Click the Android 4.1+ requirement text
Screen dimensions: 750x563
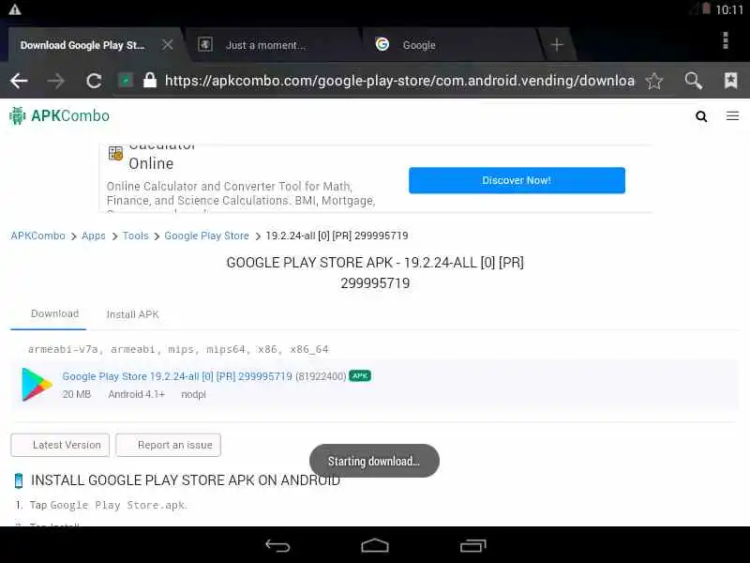(x=136, y=394)
